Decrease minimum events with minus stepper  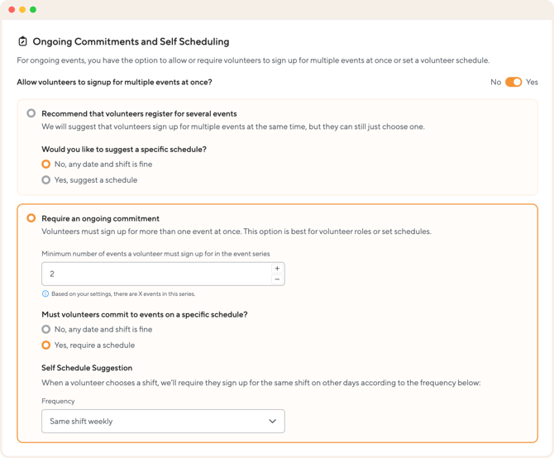(x=277, y=279)
